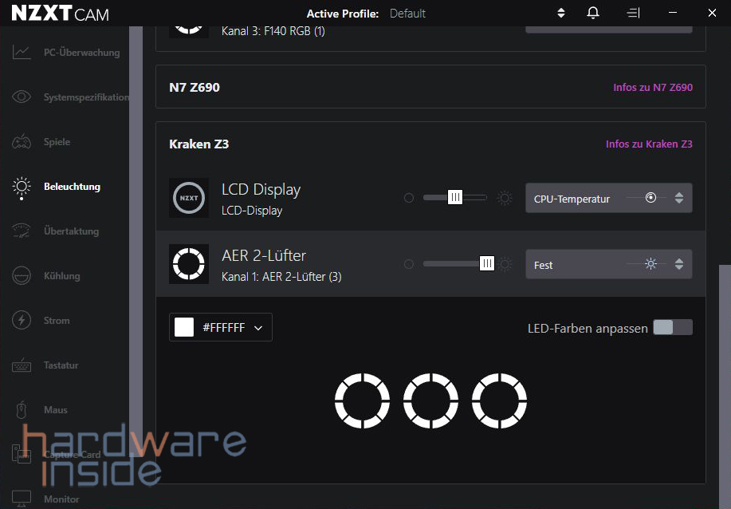Open Strom section
The width and height of the screenshot is (731, 509).
57,321
